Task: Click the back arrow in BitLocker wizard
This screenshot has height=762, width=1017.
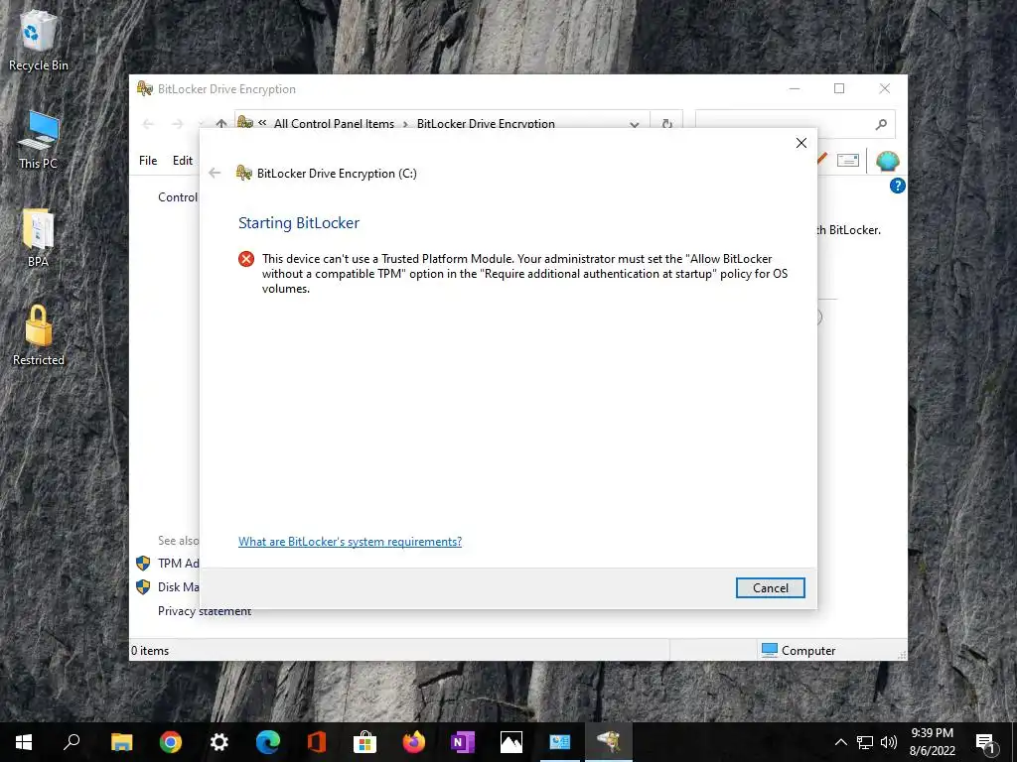Action: click(215, 173)
